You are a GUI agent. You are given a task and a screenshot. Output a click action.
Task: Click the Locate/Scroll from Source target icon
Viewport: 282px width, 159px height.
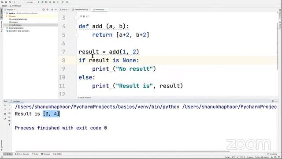click(x=43, y=10)
